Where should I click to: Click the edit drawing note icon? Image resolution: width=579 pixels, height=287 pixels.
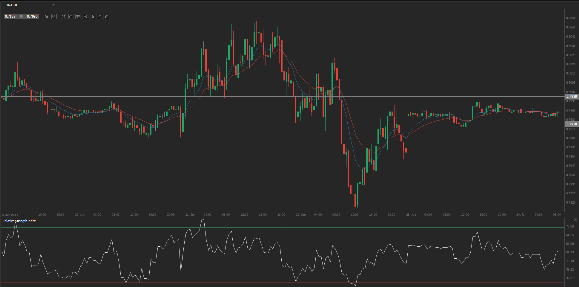click(99, 17)
